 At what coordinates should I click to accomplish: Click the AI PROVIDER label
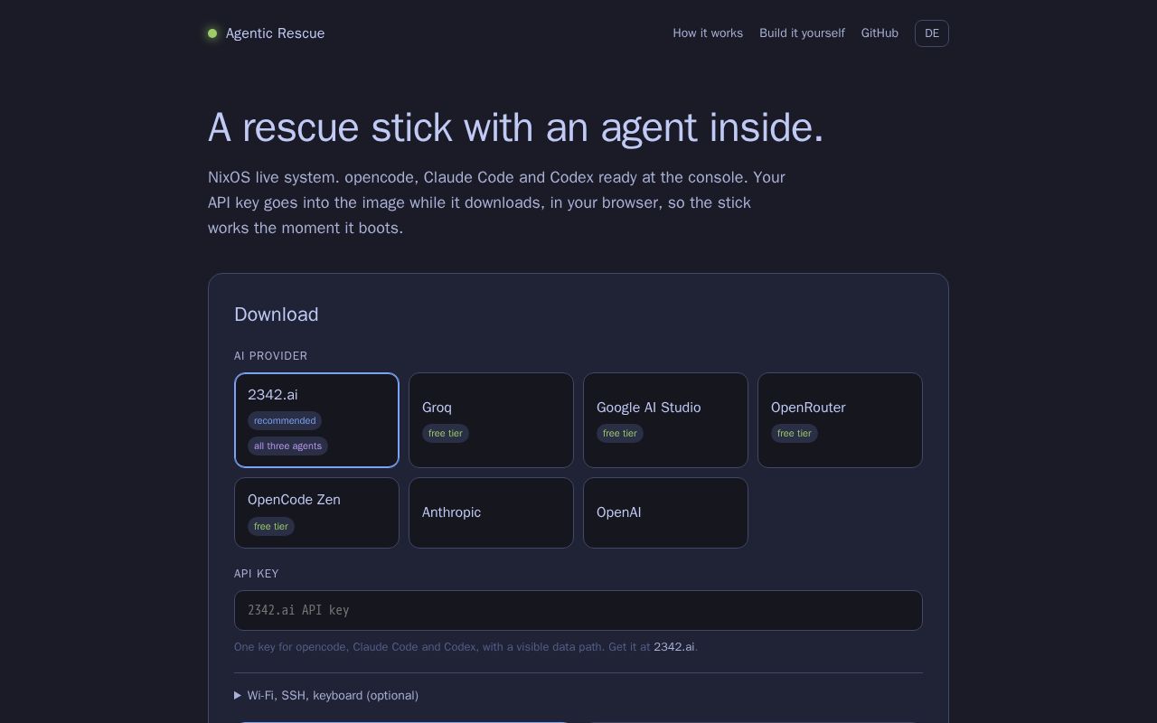[x=271, y=356]
